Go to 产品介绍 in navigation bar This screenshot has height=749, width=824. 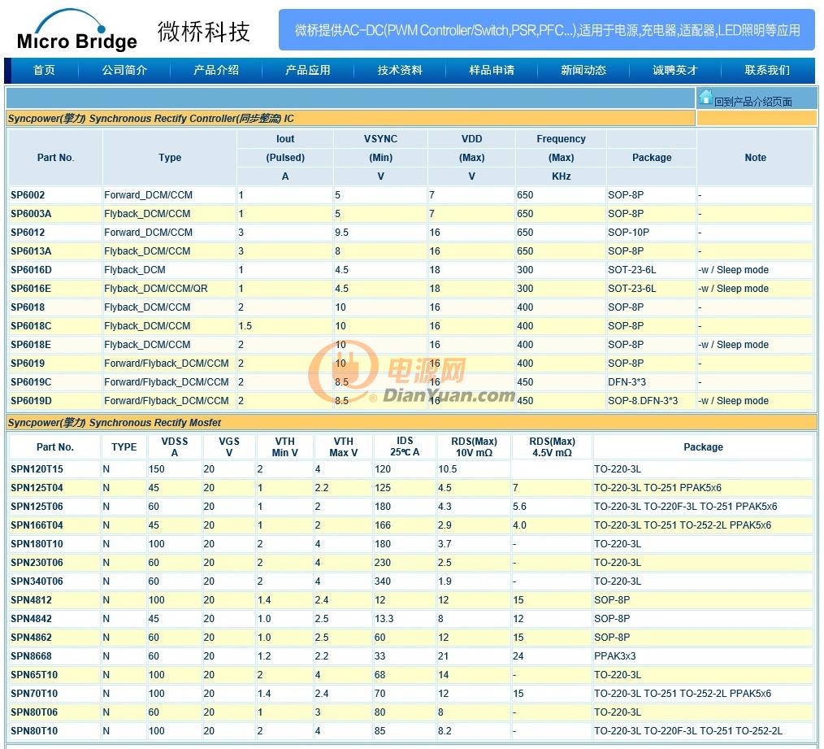216,70
